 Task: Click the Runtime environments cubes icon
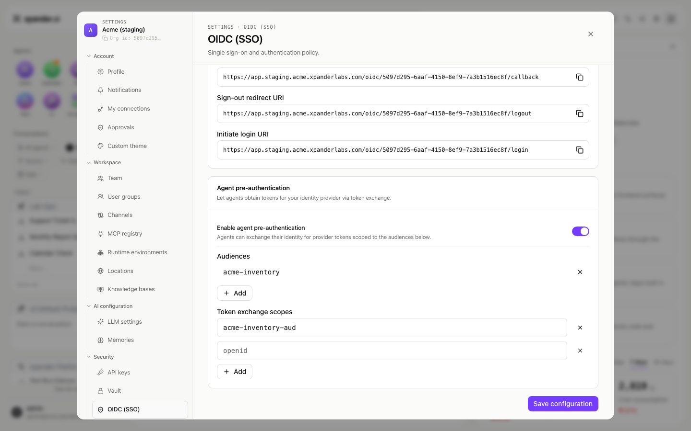[100, 252]
